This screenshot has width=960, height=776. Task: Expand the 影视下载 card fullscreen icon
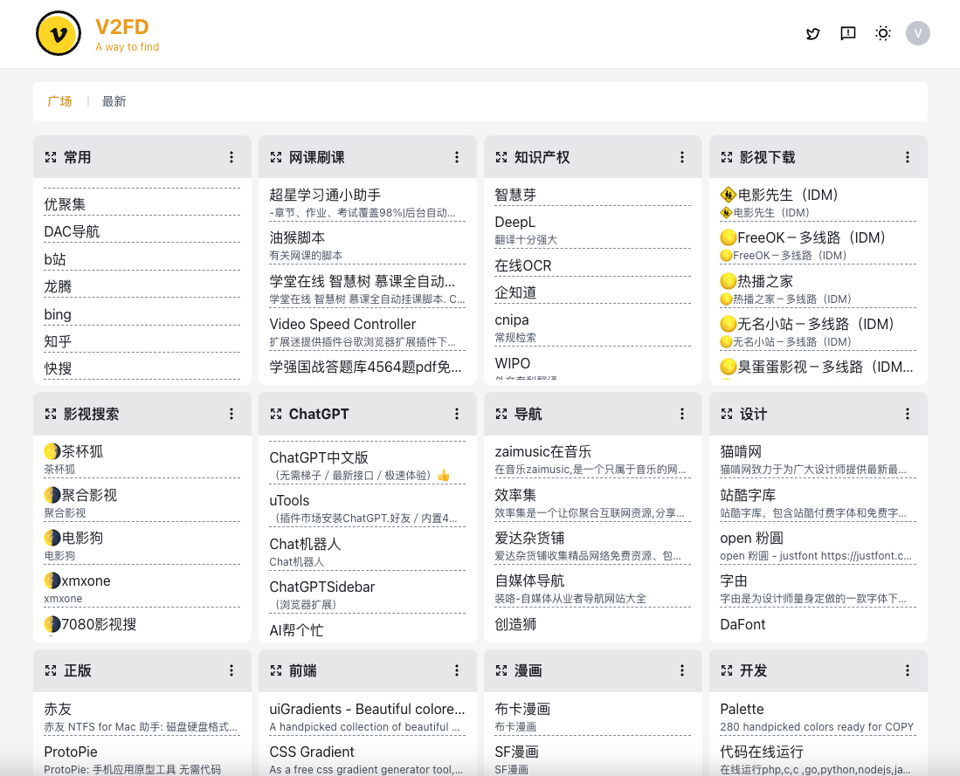click(x=727, y=157)
